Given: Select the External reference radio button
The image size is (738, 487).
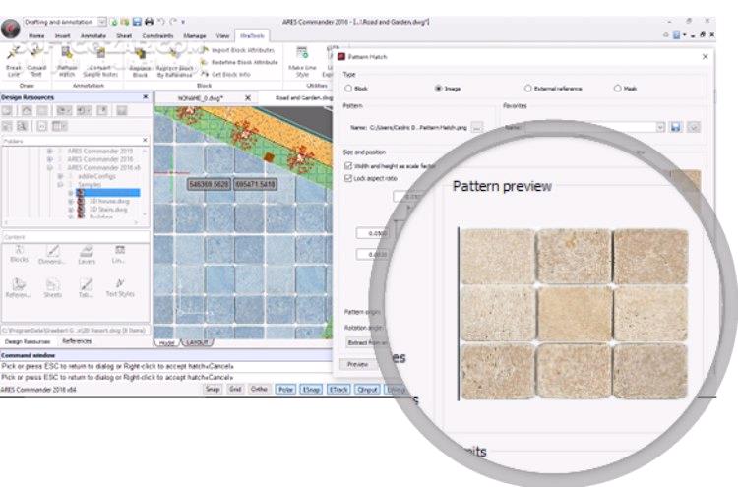Looking at the screenshot, I should tap(527, 89).
